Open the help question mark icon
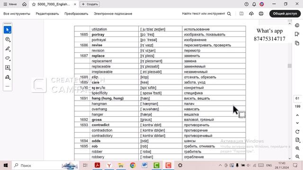Screen dimensions: 303x170 [x=246, y=4]
